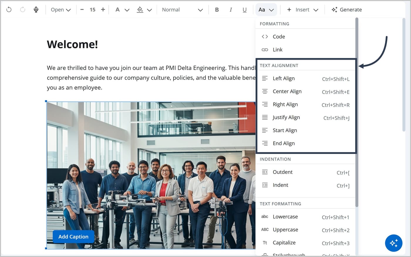
Task: Click the Add Caption button
Action: click(73, 237)
